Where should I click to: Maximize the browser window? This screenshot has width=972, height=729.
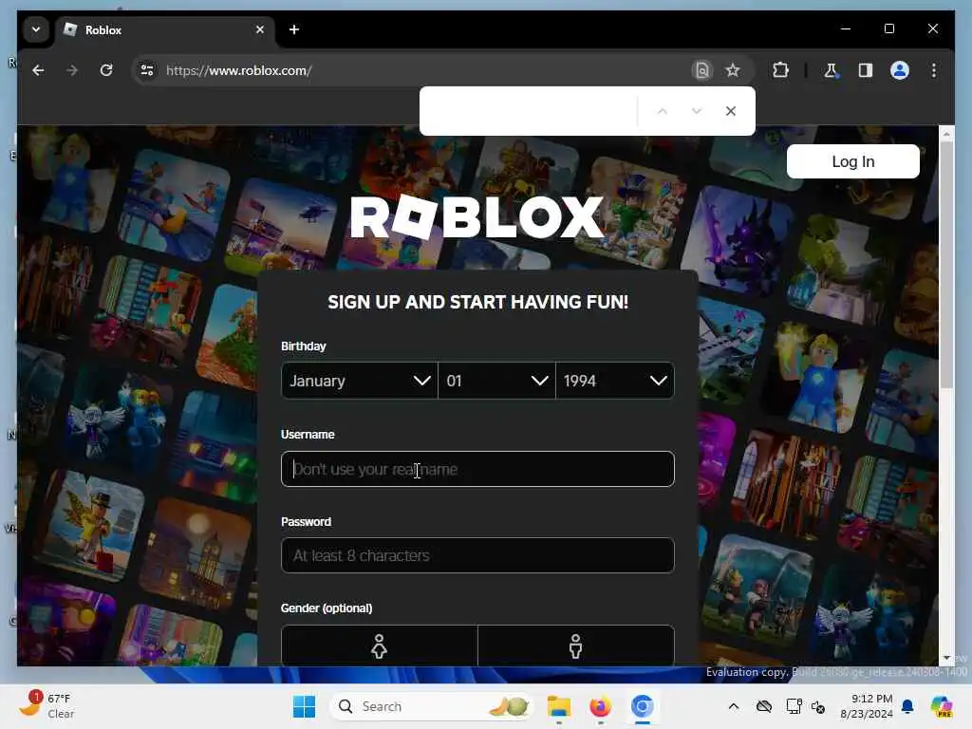[x=888, y=28]
